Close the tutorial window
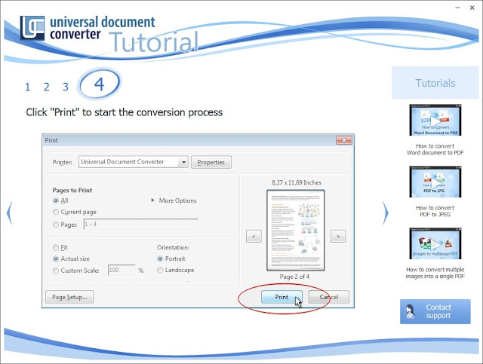 click(x=472, y=8)
